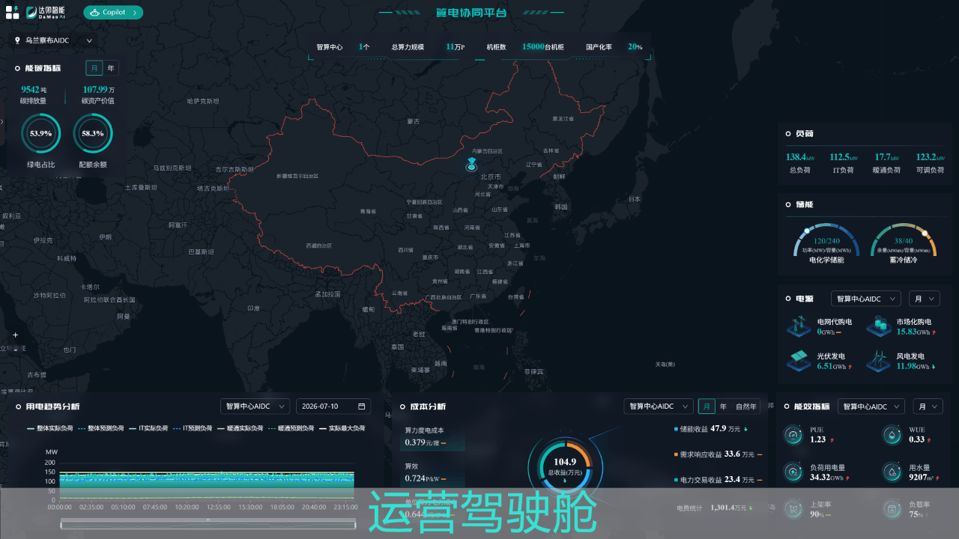Click the PUE gauge icon
This screenshot has height=539, width=959.
793,434
